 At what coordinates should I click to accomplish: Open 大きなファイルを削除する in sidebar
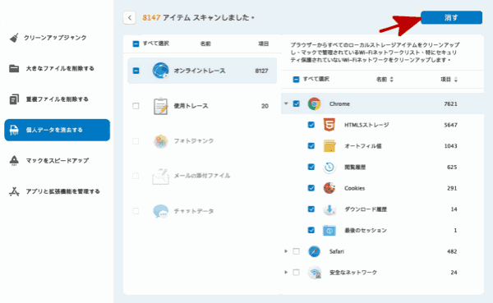(x=60, y=68)
